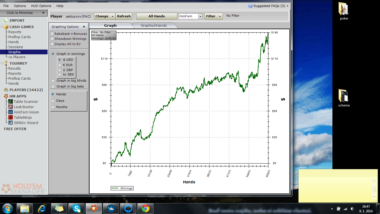Expand the LeakBuster tree node
This screenshot has width=380, height=214.
(6, 107)
